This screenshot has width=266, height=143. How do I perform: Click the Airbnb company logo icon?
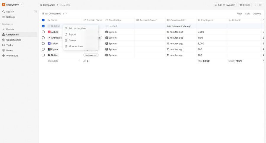point(49,32)
